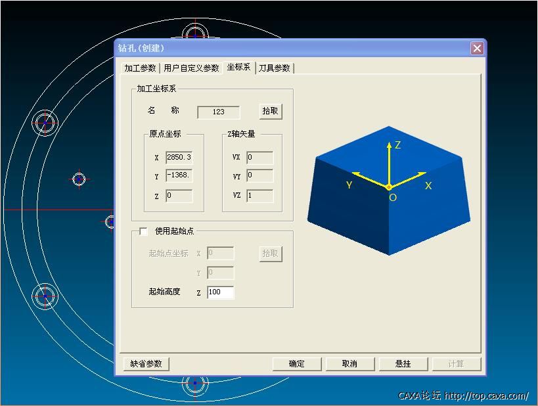Click the VX vector input field
Screen dimensions: 538x406
(x=259, y=157)
